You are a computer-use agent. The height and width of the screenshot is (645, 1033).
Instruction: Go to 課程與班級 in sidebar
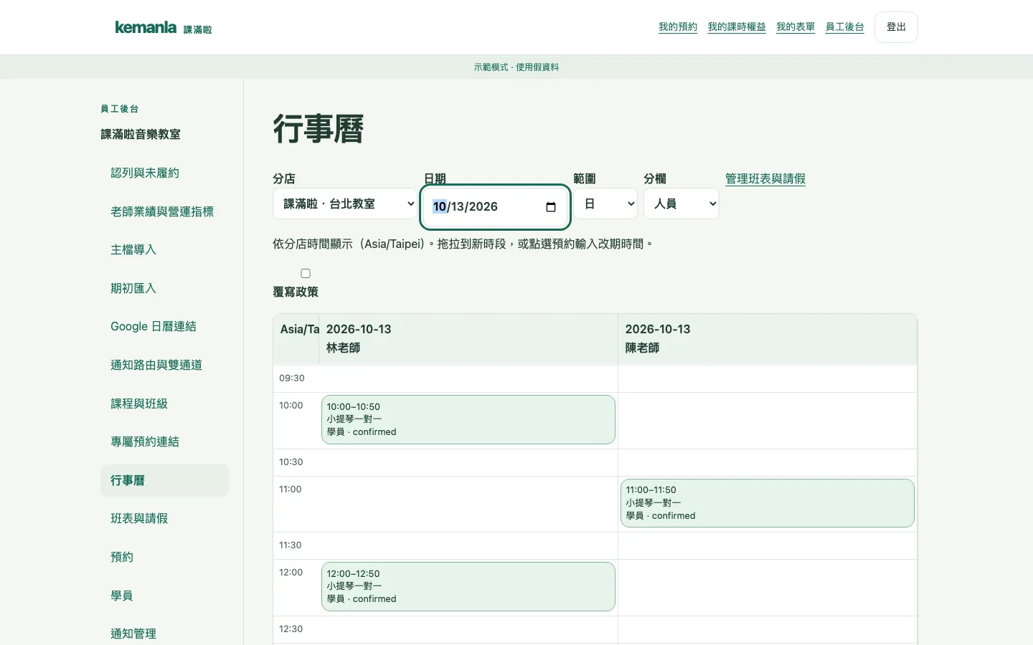pyautogui.click(x=164, y=403)
